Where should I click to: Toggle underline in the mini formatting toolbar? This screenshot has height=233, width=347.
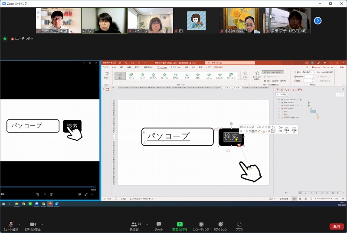point(247,131)
